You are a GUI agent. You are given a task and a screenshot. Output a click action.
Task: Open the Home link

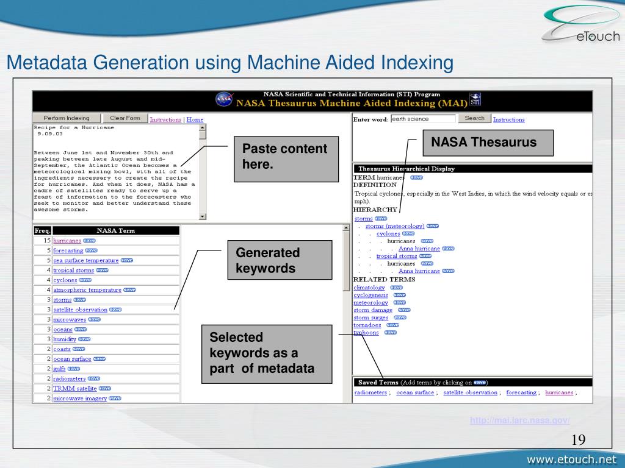[x=195, y=119]
